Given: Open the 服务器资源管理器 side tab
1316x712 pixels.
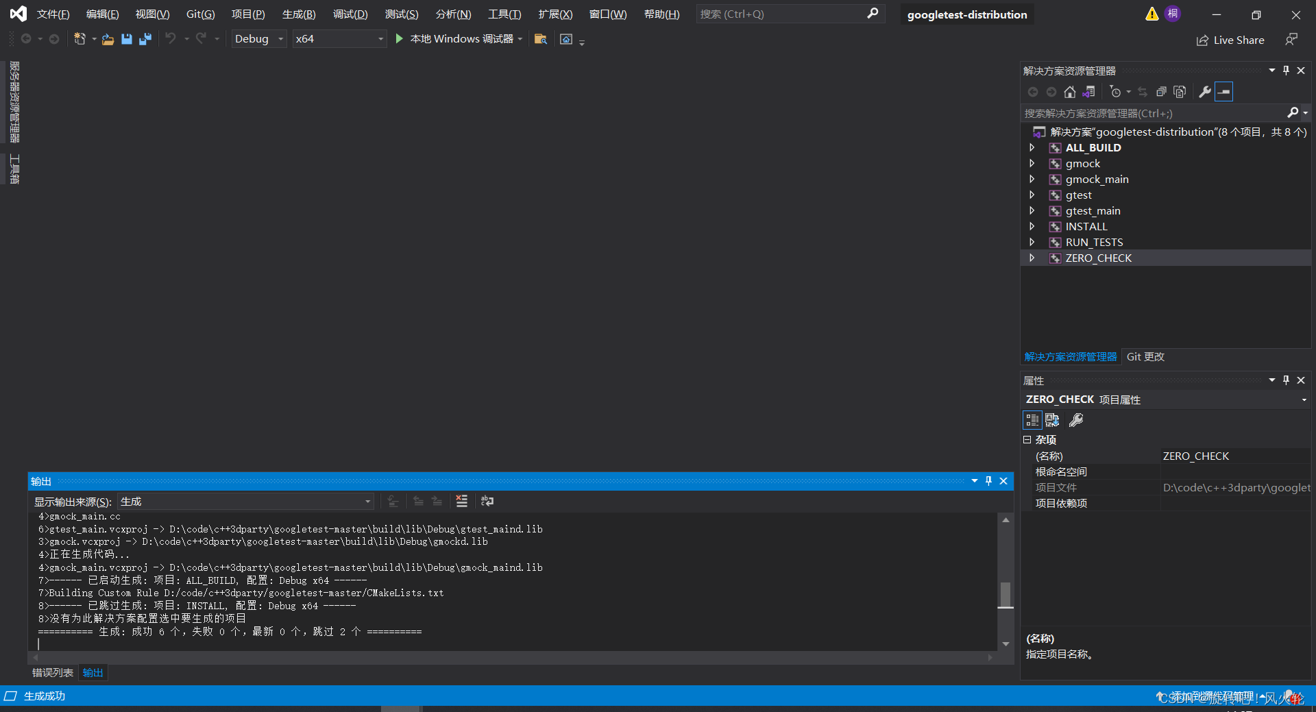Looking at the screenshot, I should (x=14, y=102).
